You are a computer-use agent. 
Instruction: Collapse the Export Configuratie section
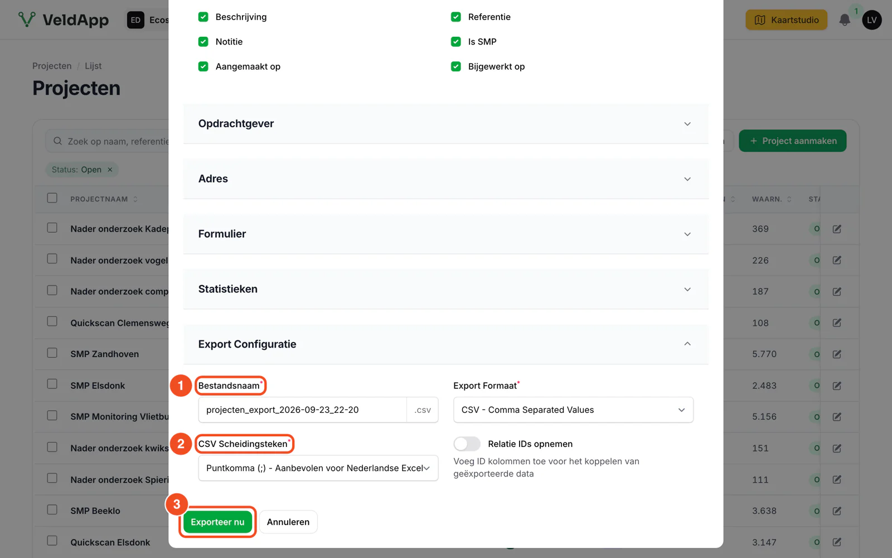pos(445,344)
